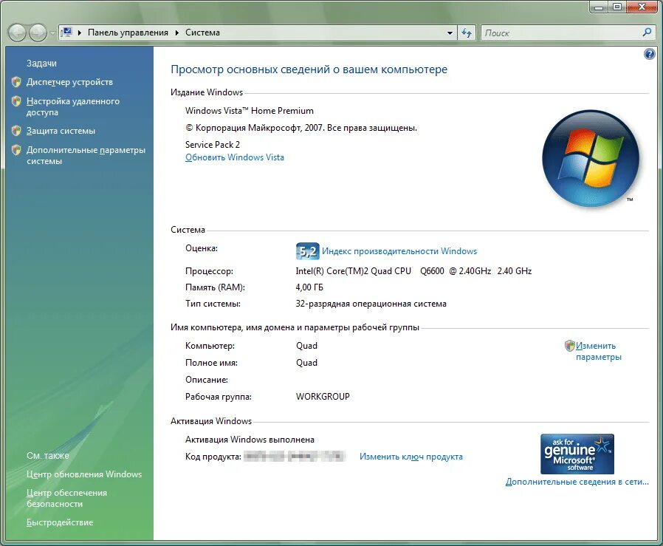The image size is (663, 546).
Task: Open Защита системы
Action: click(x=61, y=131)
